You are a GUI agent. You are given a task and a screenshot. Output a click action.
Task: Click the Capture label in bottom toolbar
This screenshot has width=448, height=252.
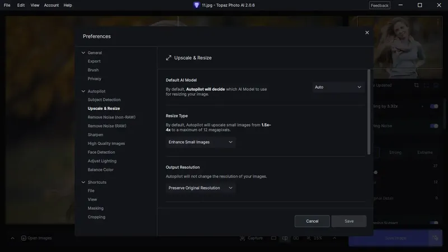255,238
